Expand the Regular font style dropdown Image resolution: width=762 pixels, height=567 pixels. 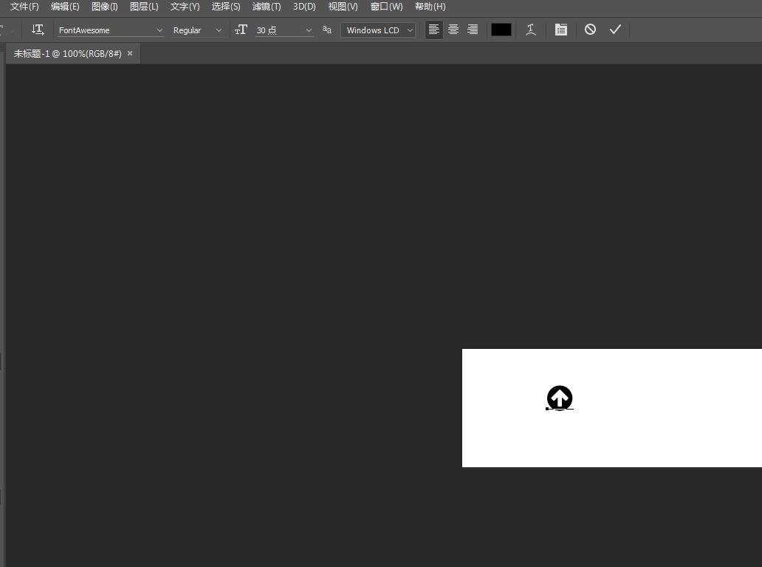(197, 30)
